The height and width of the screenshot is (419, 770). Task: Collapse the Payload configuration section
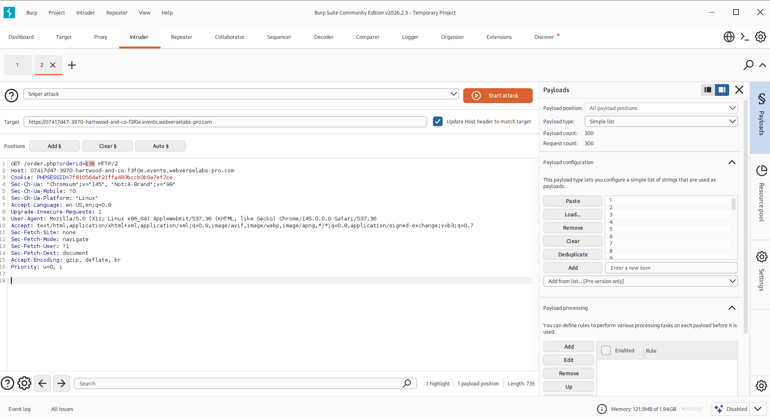(x=732, y=162)
